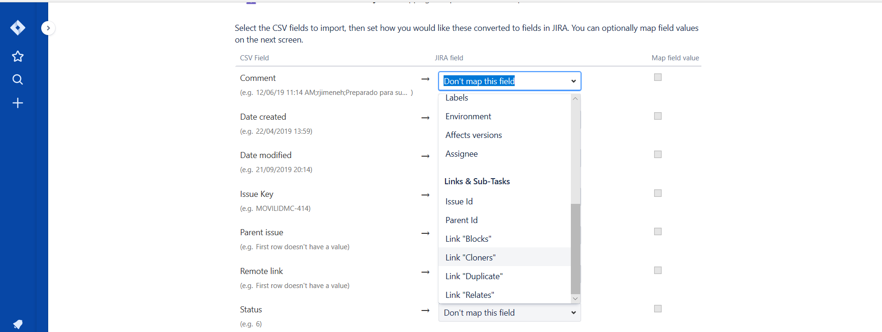Click the JIRA field column header
The height and width of the screenshot is (332, 882).
(x=449, y=58)
